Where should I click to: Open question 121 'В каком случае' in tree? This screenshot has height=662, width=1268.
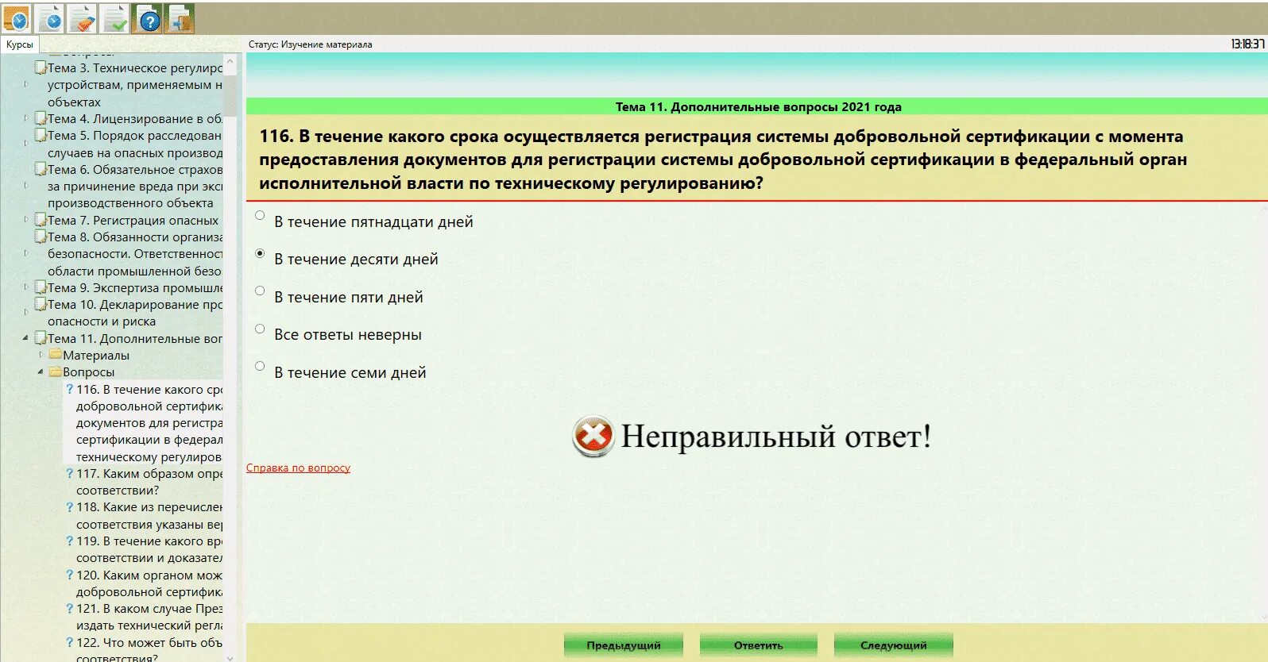(x=149, y=617)
